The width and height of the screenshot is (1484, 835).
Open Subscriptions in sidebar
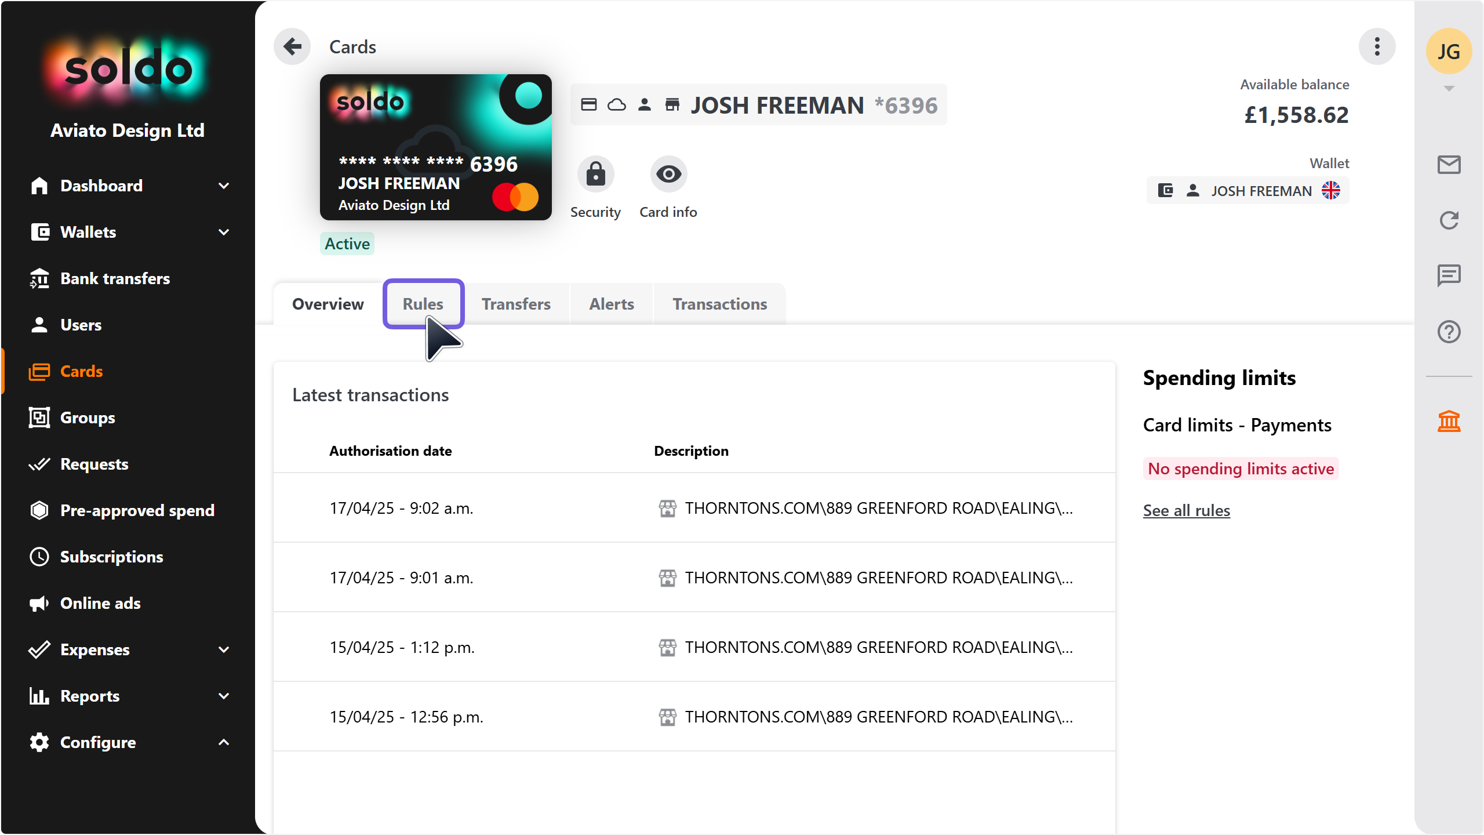[111, 557]
